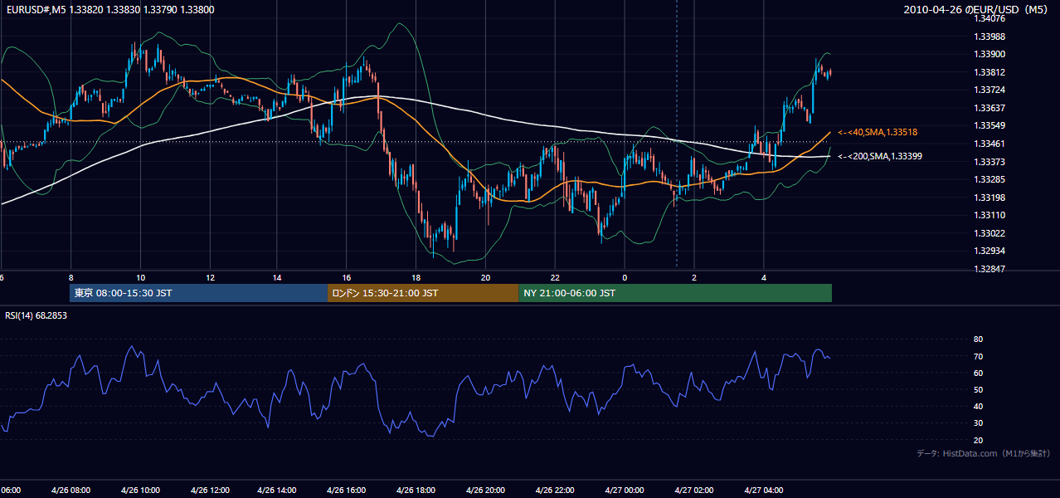Click price axis label 1.33373
The image size is (1060, 498).
coord(990,162)
